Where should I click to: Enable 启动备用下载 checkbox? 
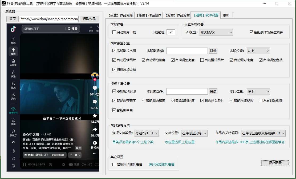tap(113, 32)
